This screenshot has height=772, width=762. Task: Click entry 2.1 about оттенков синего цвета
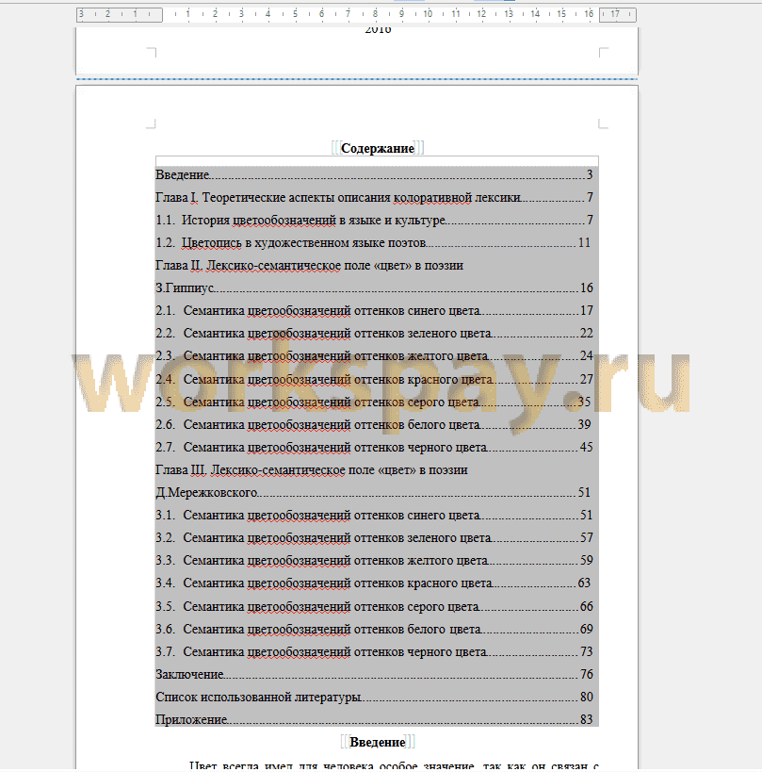pos(374,311)
